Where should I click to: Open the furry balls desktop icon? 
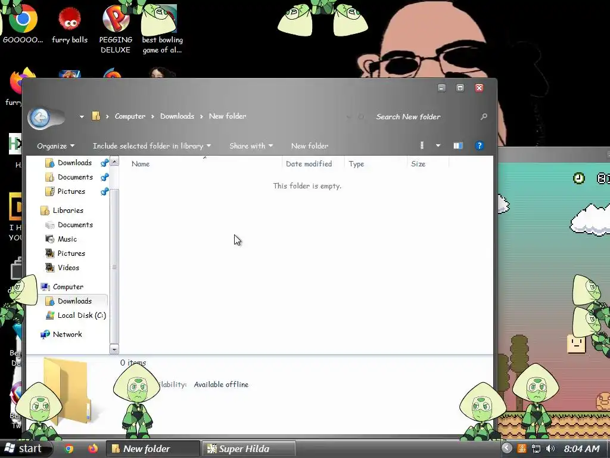70,25
